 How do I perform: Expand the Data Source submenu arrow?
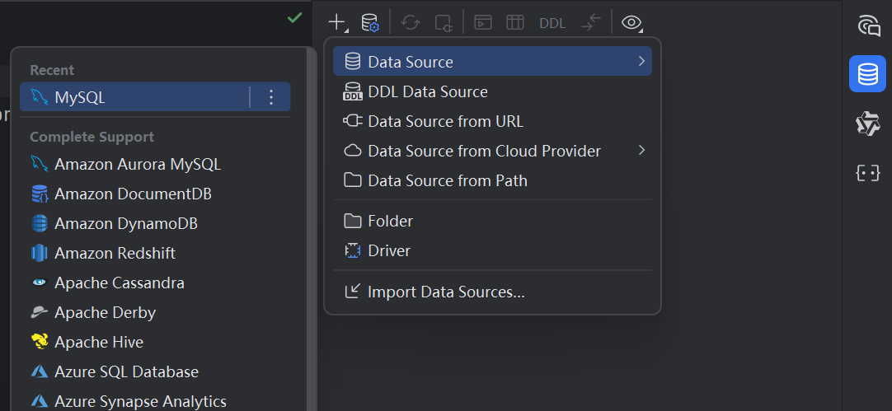click(641, 61)
